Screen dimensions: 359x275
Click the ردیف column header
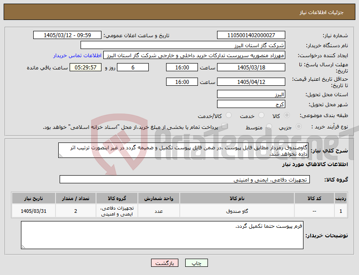click(341, 198)
